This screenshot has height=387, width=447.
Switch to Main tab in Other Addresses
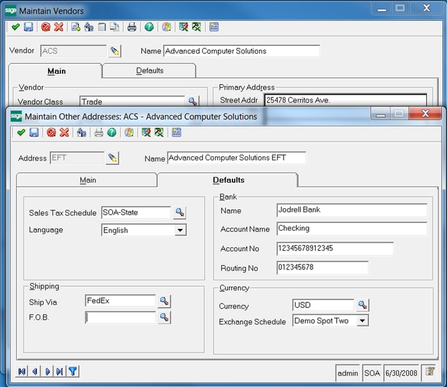point(88,180)
